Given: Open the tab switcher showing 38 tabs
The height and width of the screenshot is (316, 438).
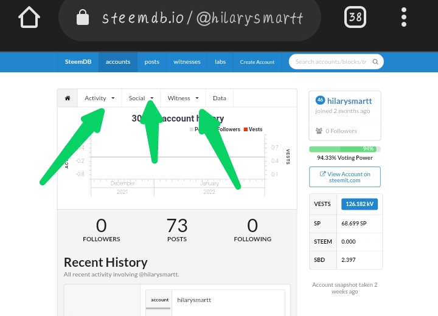Looking at the screenshot, I should tap(355, 17).
